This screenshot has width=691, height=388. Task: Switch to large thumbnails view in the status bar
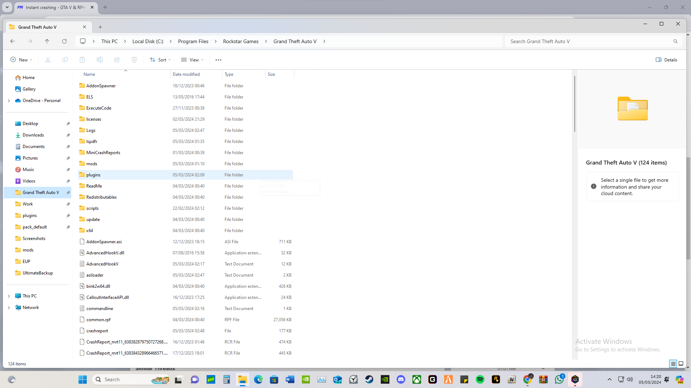coord(681,364)
